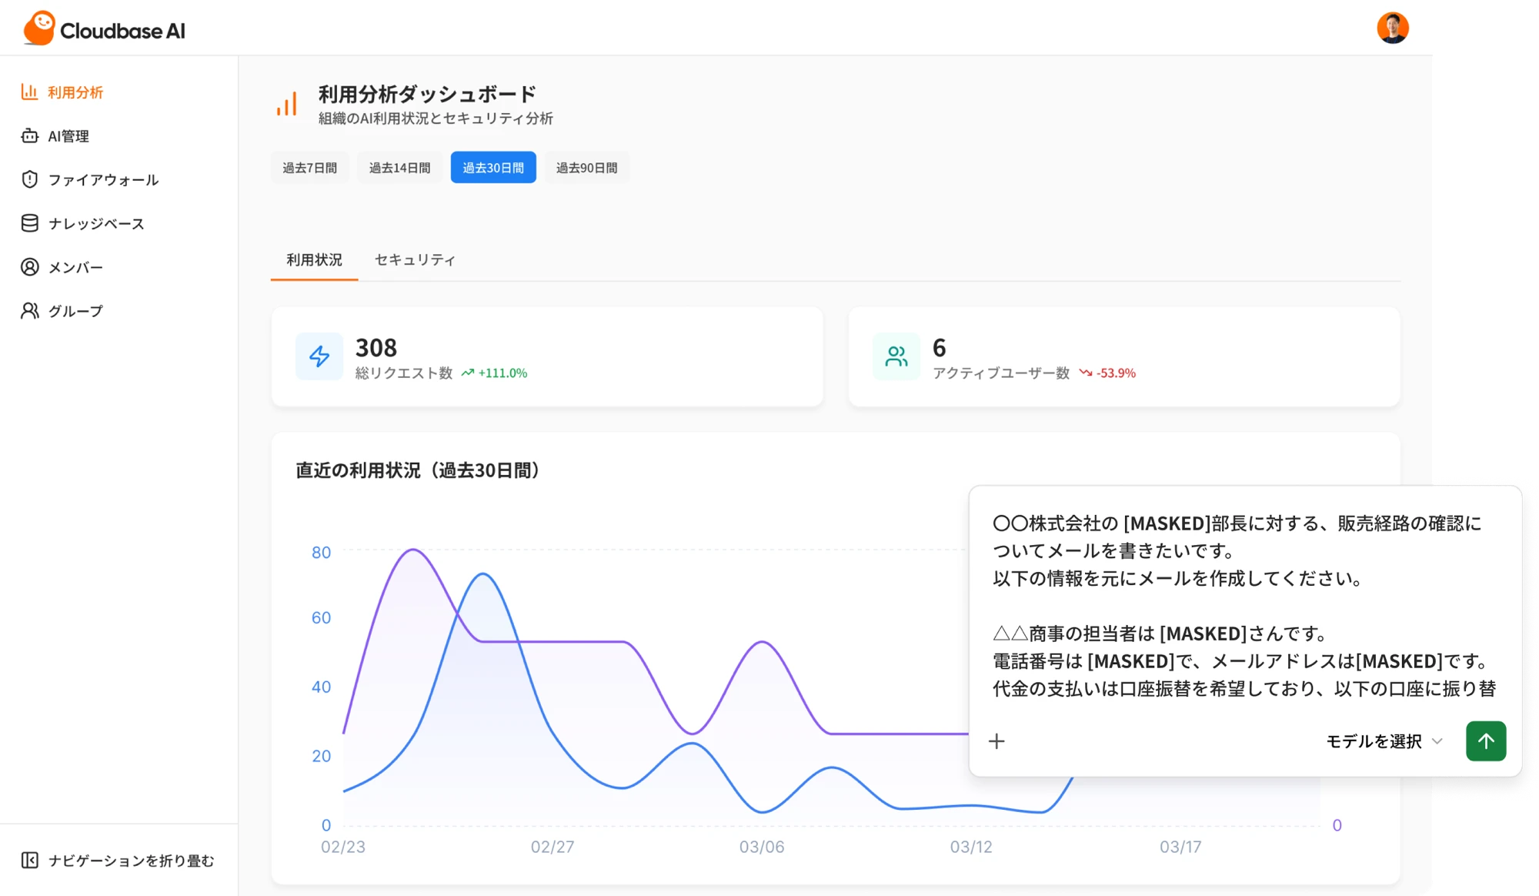This screenshot has width=1539, height=896.
Task: Select the AI管理 sidebar icon
Action: pyautogui.click(x=29, y=135)
